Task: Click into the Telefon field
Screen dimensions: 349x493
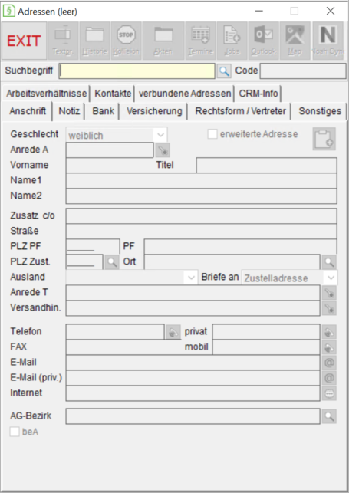Action: point(115,332)
